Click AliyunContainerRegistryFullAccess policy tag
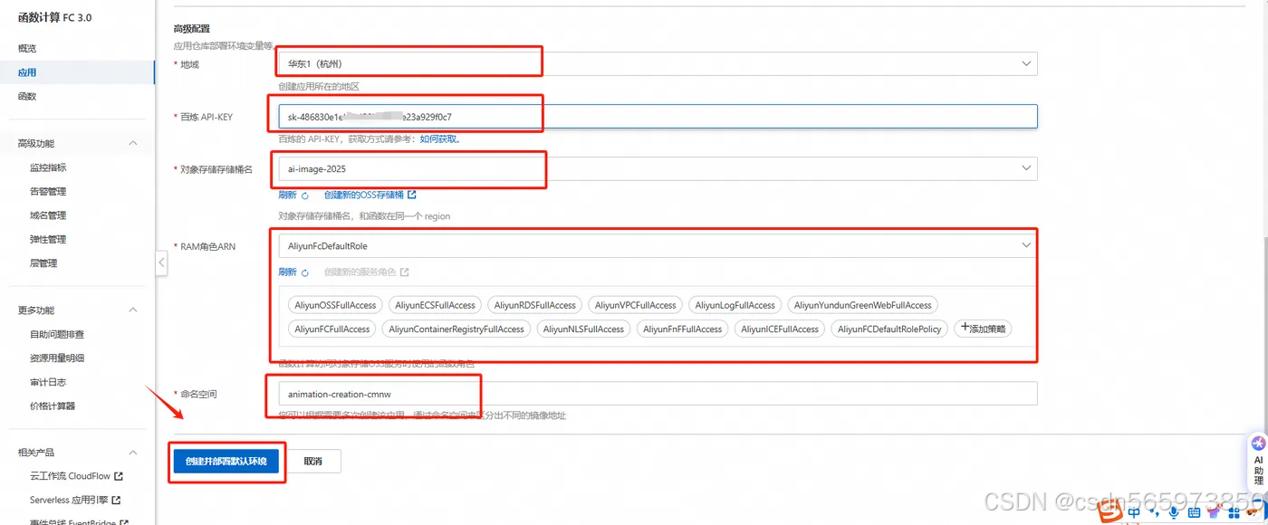 click(x=457, y=329)
